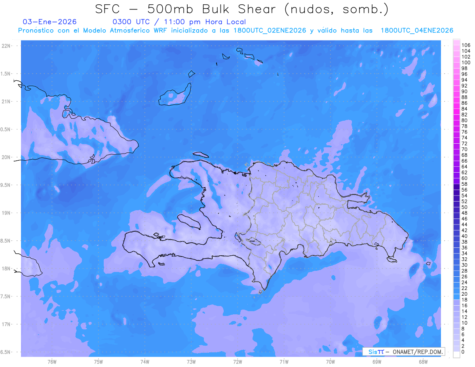Select the "20N" latitude axis label
Viewport: 475px width, 367px height.
pos(6,157)
